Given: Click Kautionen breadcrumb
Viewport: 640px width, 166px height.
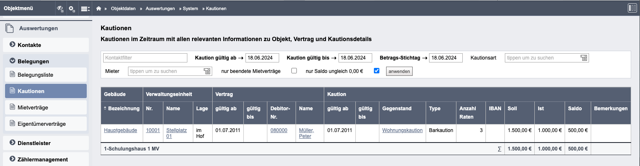Looking at the screenshot, I should [x=216, y=8].
